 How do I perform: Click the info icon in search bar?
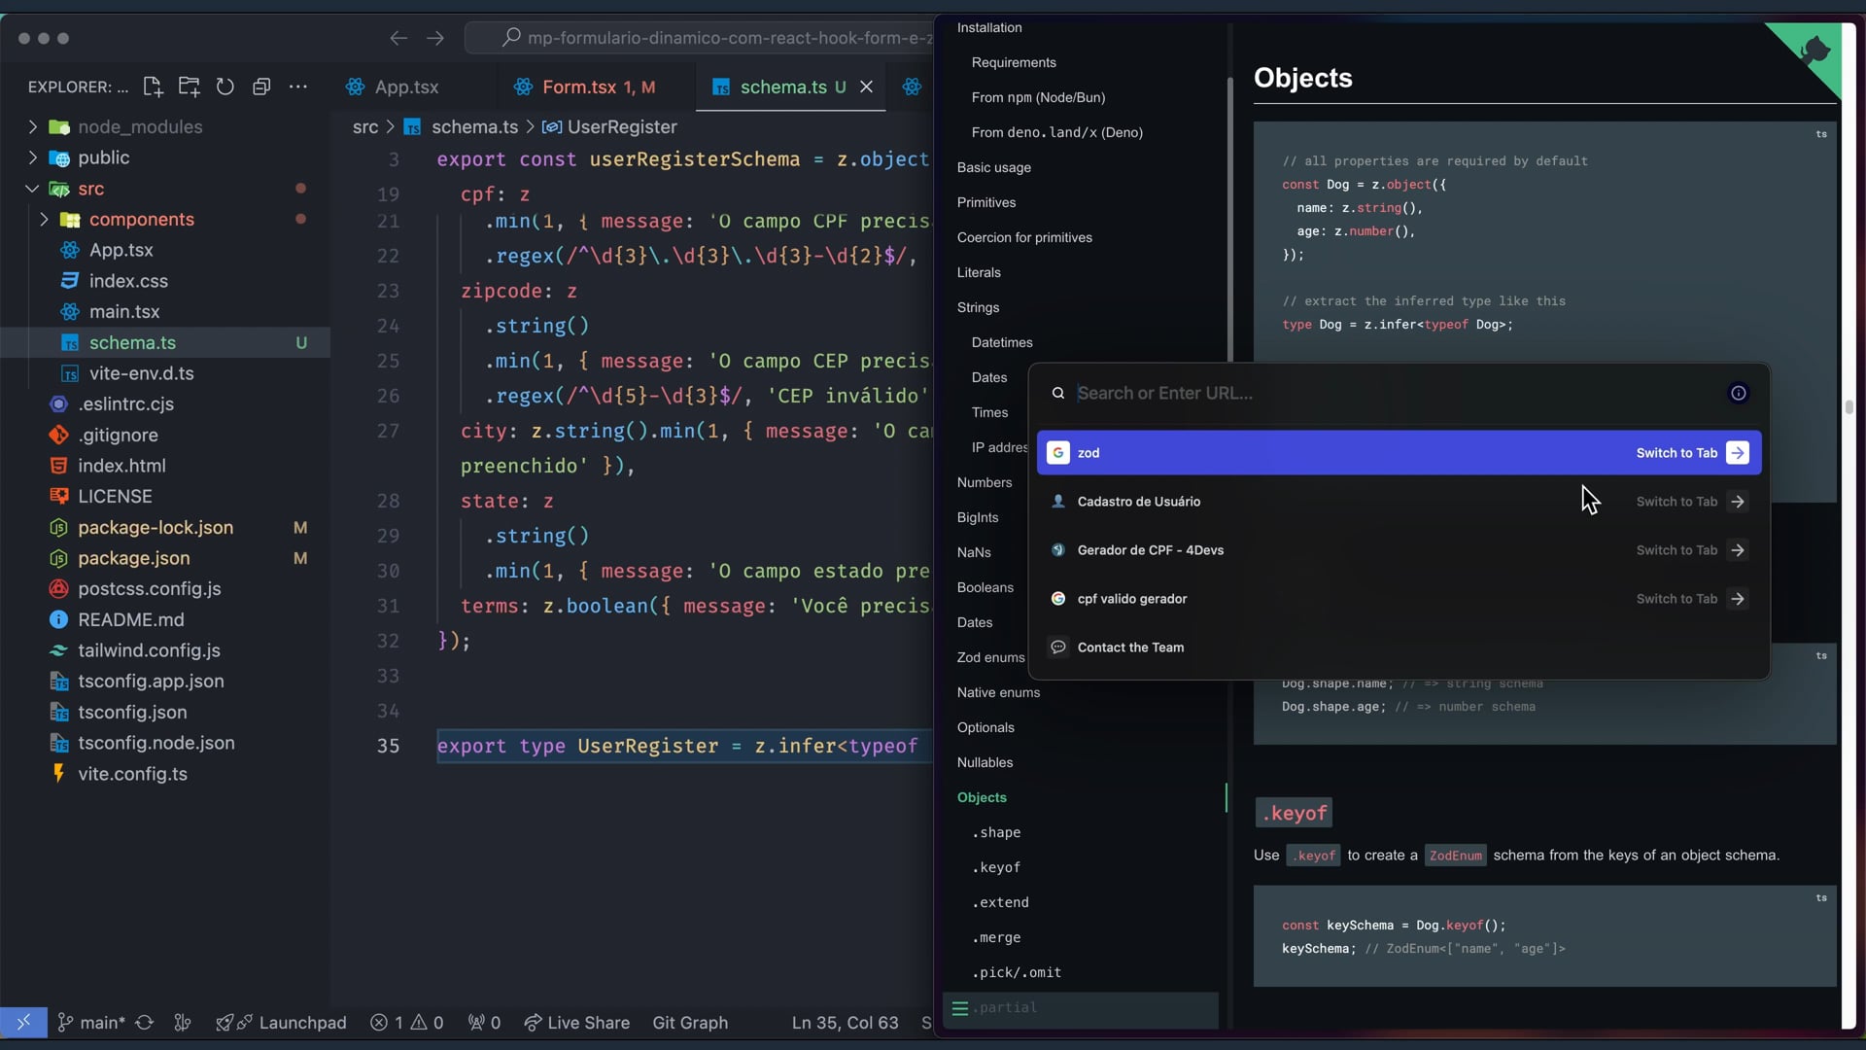(1738, 393)
